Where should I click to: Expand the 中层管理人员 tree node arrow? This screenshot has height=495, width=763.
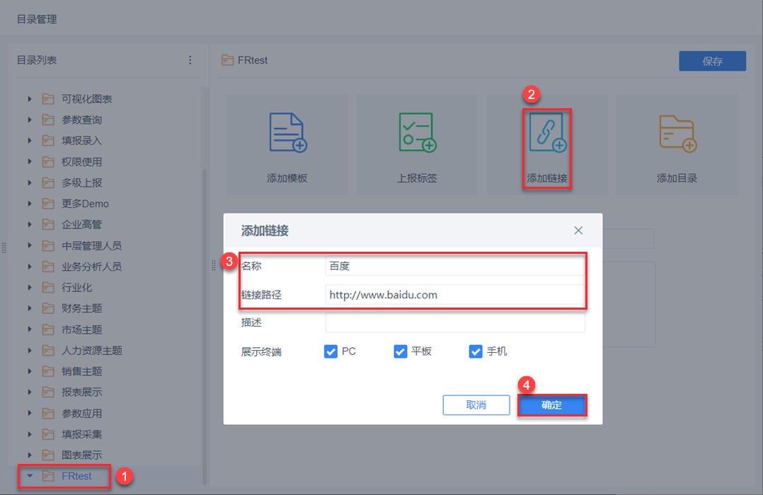click(30, 246)
